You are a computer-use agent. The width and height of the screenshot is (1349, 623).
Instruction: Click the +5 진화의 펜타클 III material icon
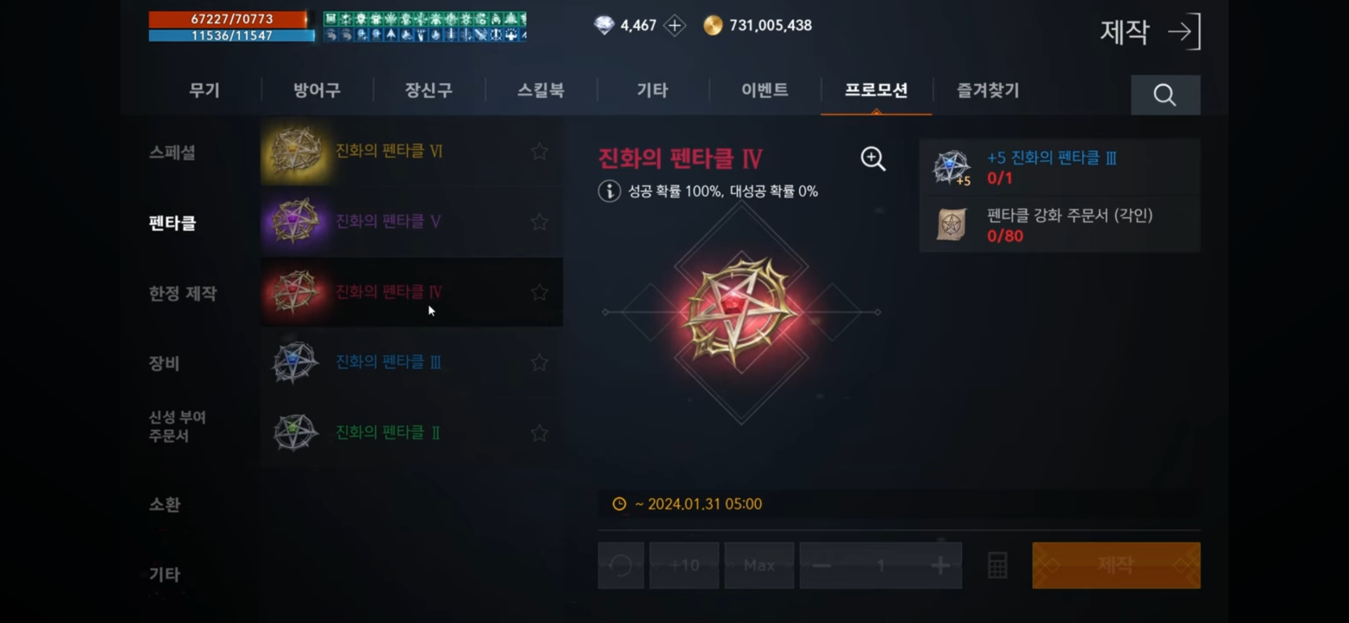951,167
